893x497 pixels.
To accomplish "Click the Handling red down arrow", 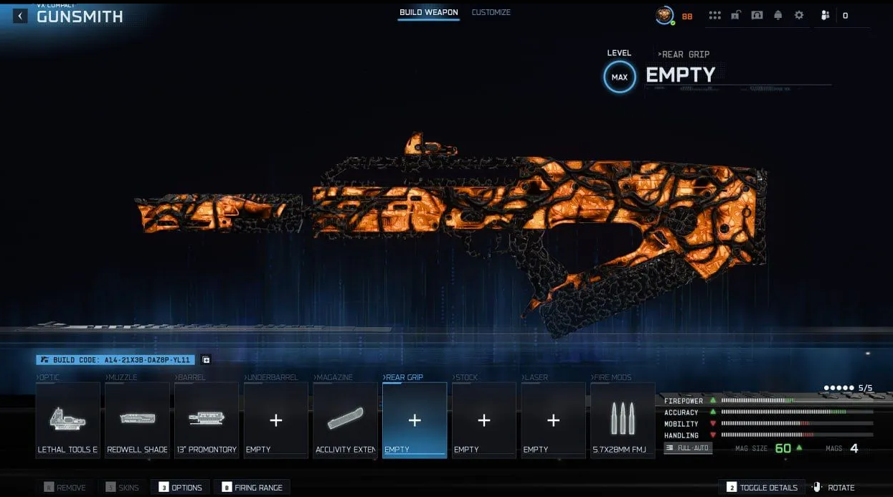I will coord(713,435).
